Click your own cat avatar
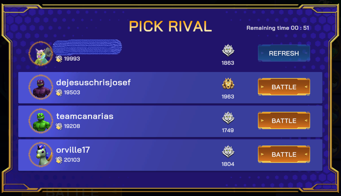Image resolution: width=341 pixels, height=196 pixels. [x=41, y=54]
